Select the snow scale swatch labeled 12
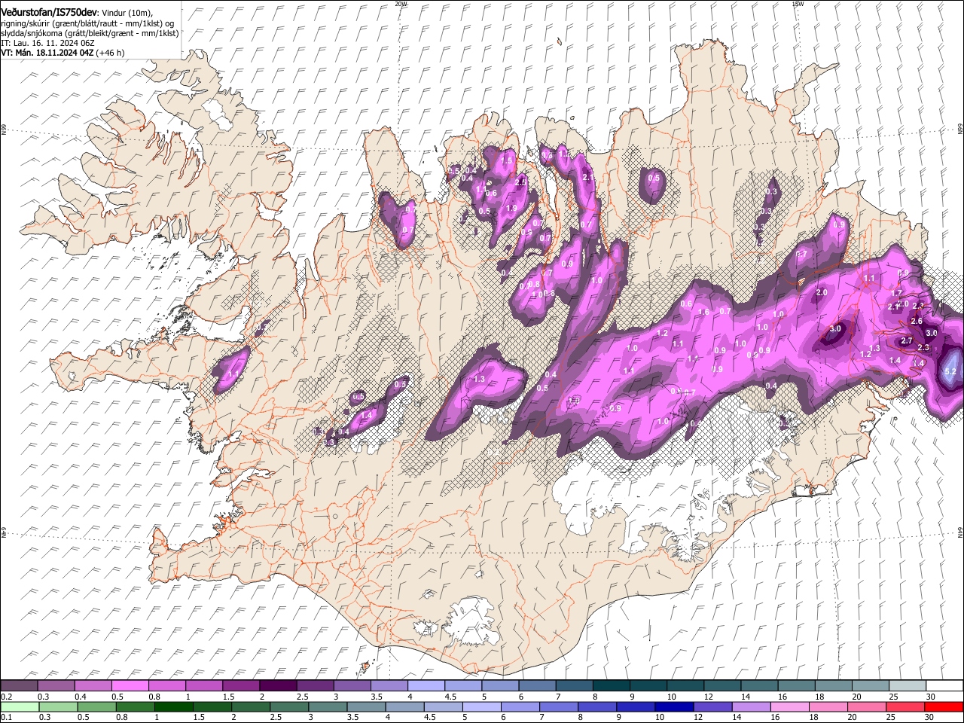Screen dimensions: 964x723 (x=722, y=685)
